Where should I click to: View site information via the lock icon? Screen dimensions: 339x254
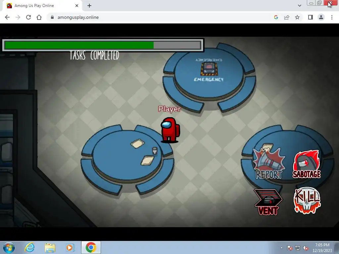(52, 17)
